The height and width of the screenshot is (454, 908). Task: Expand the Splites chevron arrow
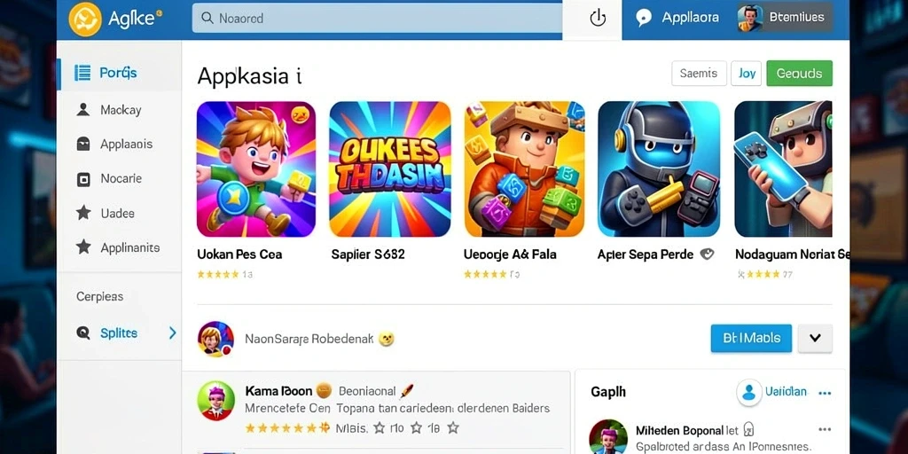tap(172, 333)
